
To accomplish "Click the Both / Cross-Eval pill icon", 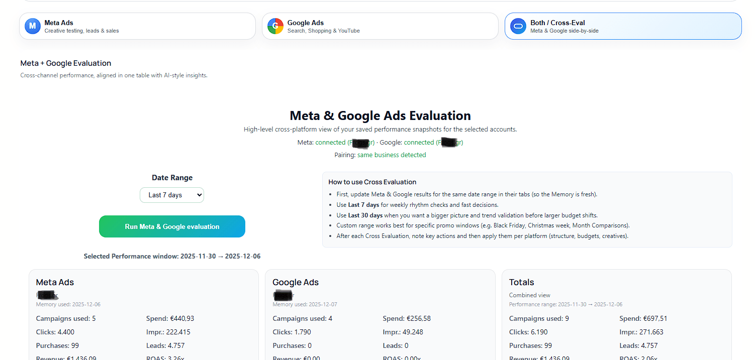I will pyautogui.click(x=518, y=26).
